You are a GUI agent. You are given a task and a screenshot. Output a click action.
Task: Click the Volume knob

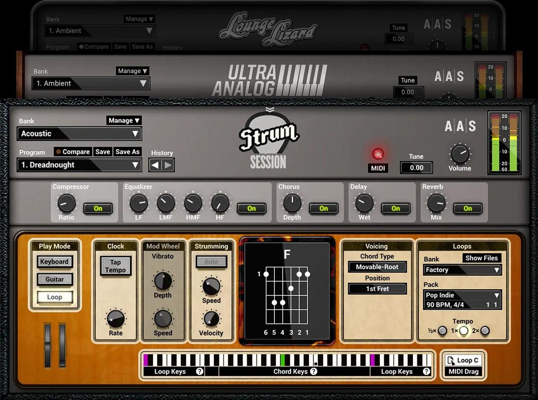coord(460,154)
